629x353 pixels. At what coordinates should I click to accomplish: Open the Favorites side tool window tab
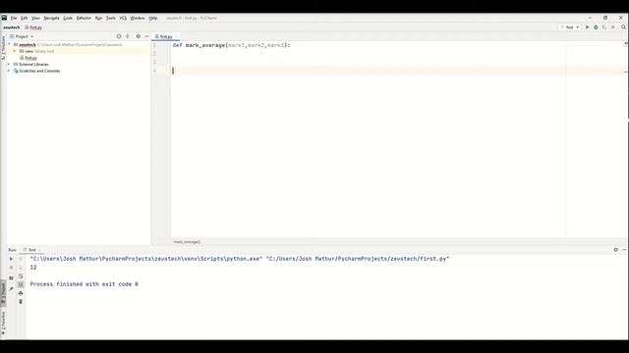(3, 323)
